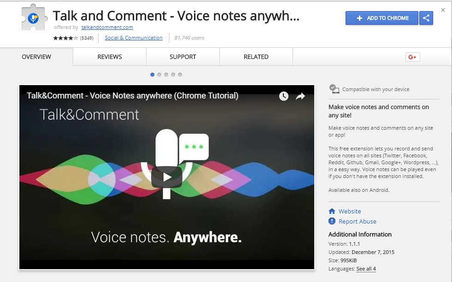Switch to the Reviews tab

[x=110, y=57]
